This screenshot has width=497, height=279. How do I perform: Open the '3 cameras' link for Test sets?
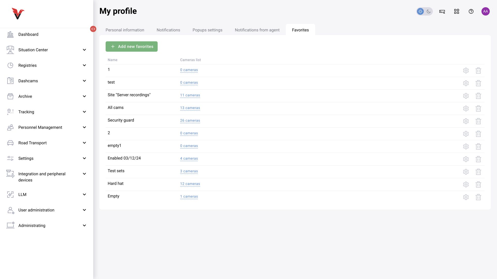click(189, 171)
